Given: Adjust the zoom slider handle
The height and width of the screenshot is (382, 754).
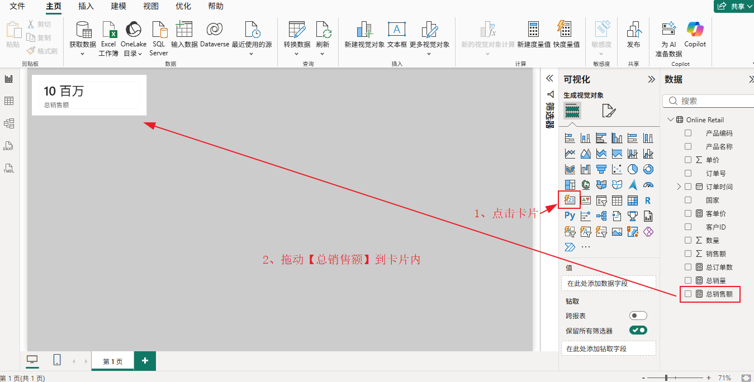Looking at the screenshot, I should [666, 378].
